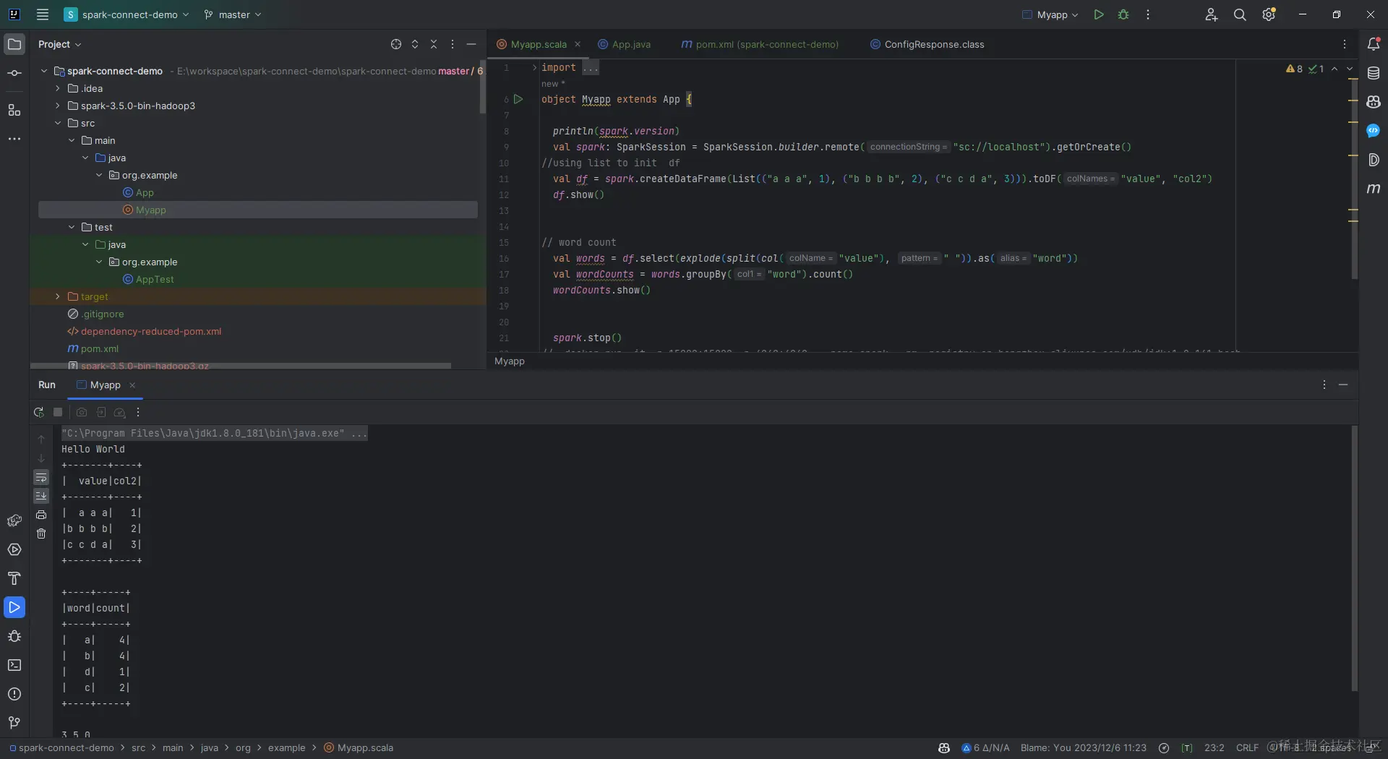Viewport: 1388px width, 759px height.
Task: Open the master branch dropdown
Action: pyautogui.click(x=232, y=14)
